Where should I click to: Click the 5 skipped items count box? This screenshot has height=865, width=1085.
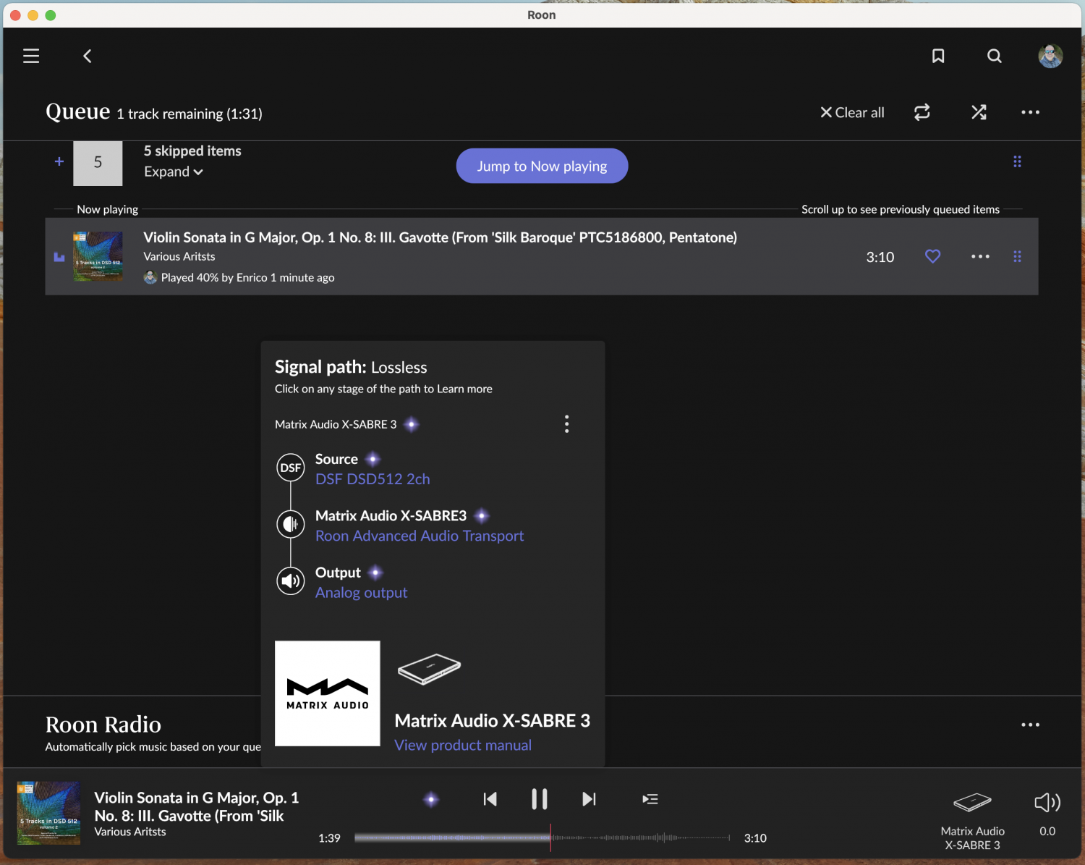click(x=98, y=162)
